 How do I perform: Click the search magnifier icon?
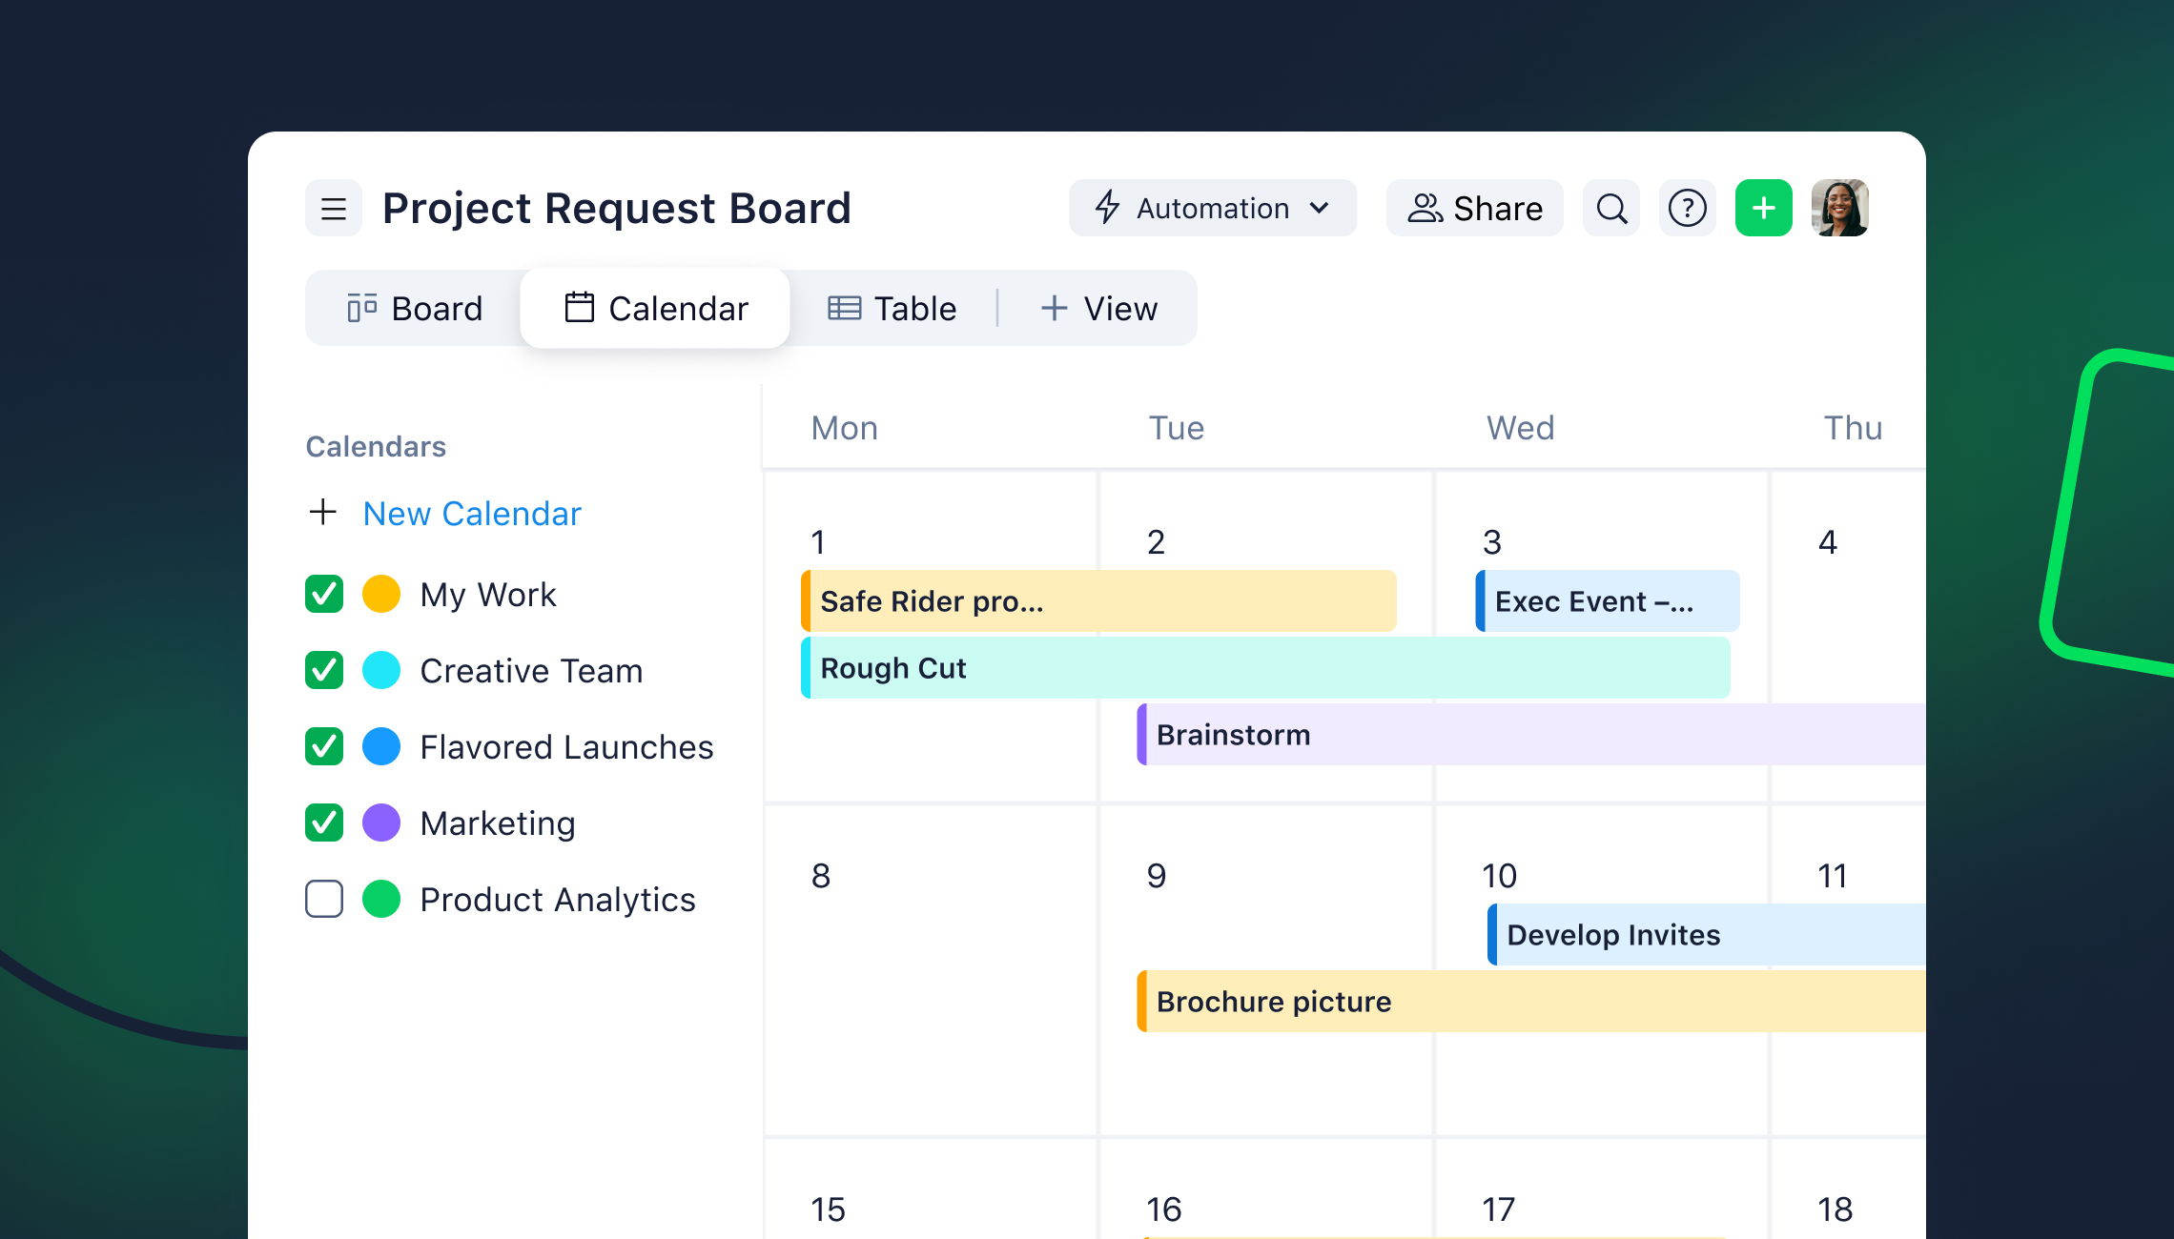1611,208
